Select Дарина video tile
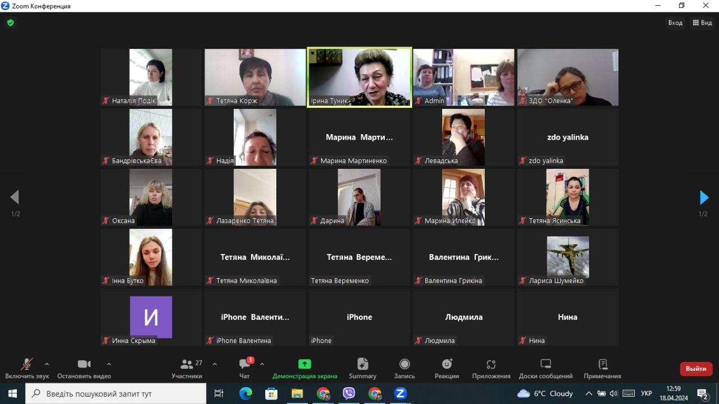The width and height of the screenshot is (719, 404). (359, 197)
